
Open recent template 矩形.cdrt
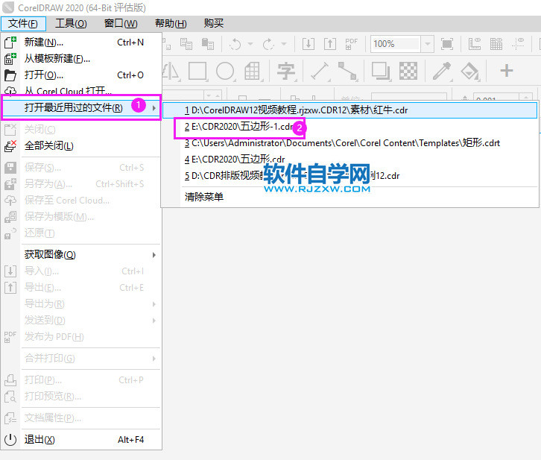click(349, 143)
